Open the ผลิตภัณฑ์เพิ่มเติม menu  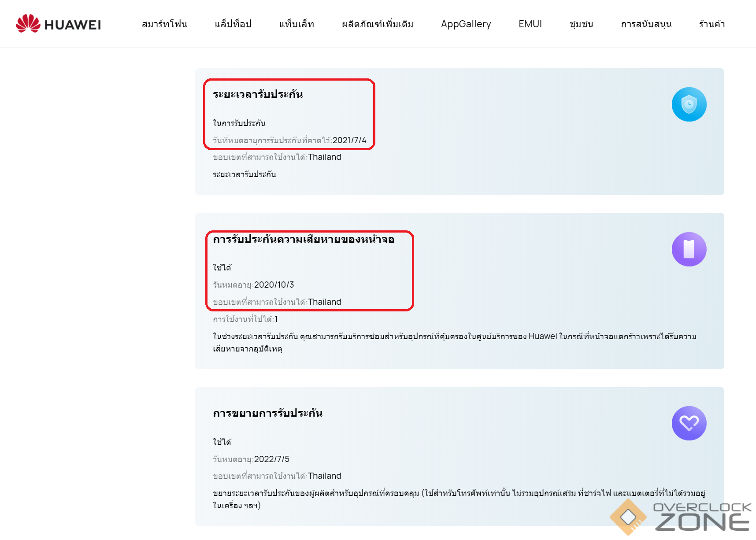(x=378, y=24)
